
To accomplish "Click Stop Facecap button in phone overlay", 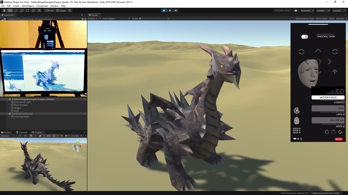I will 328,97.
